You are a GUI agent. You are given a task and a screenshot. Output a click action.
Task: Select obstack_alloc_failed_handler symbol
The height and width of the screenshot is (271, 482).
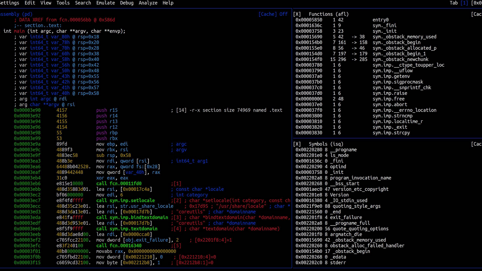click(367, 245)
